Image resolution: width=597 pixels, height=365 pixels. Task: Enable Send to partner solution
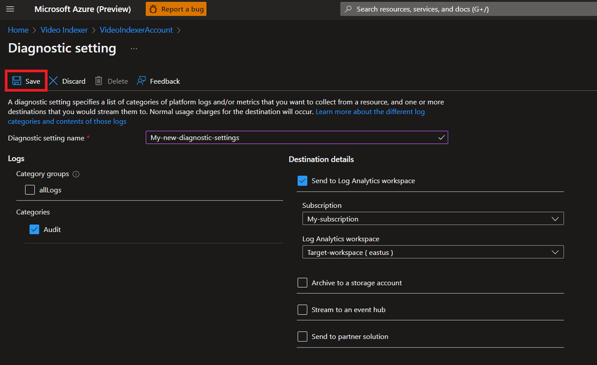(x=302, y=336)
